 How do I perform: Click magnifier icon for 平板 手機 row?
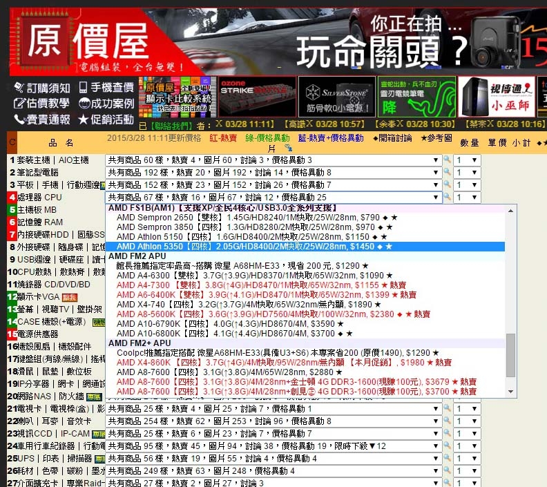tap(447, 184)
